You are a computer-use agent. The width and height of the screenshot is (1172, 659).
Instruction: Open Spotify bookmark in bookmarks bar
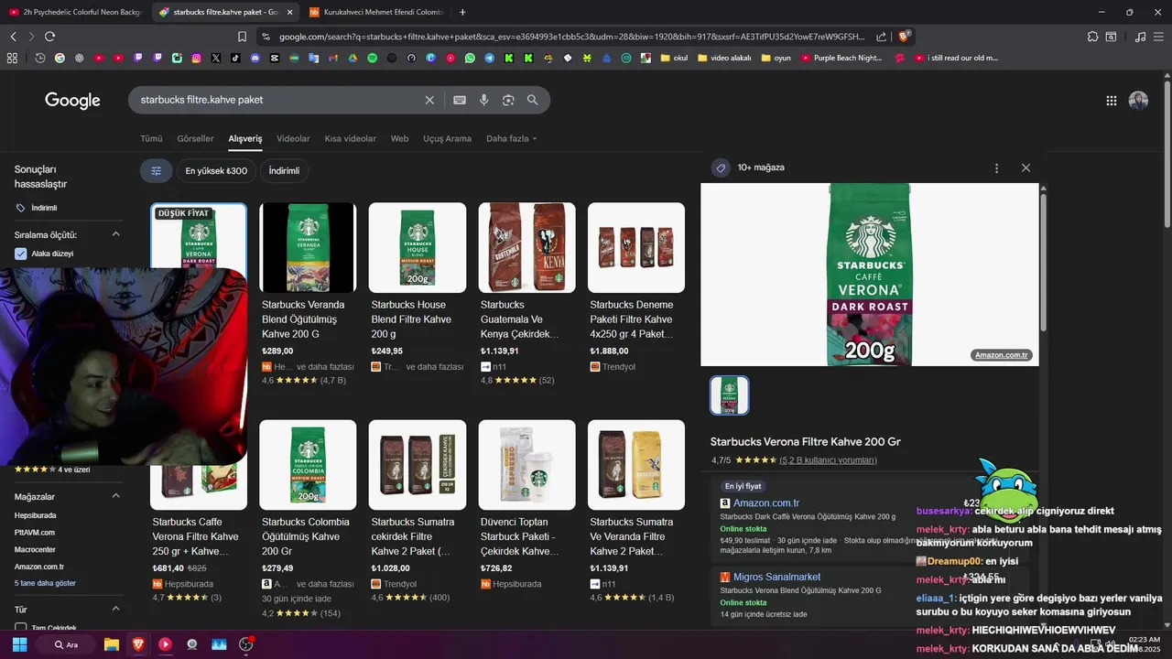pos(372,58)
